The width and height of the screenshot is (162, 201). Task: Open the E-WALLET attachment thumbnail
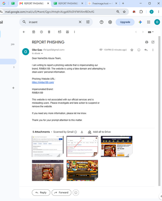82,170
